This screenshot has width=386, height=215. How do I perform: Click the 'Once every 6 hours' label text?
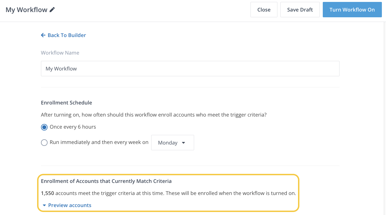(73, 127)
